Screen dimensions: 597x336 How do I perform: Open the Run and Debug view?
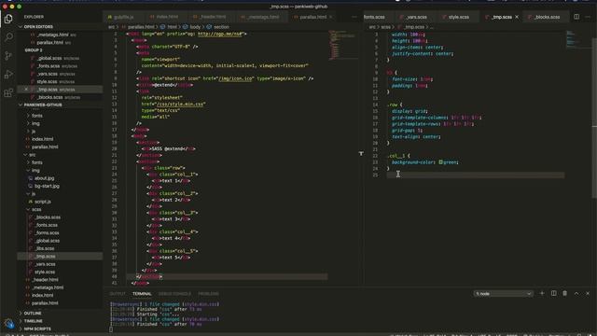coord(8,75)
